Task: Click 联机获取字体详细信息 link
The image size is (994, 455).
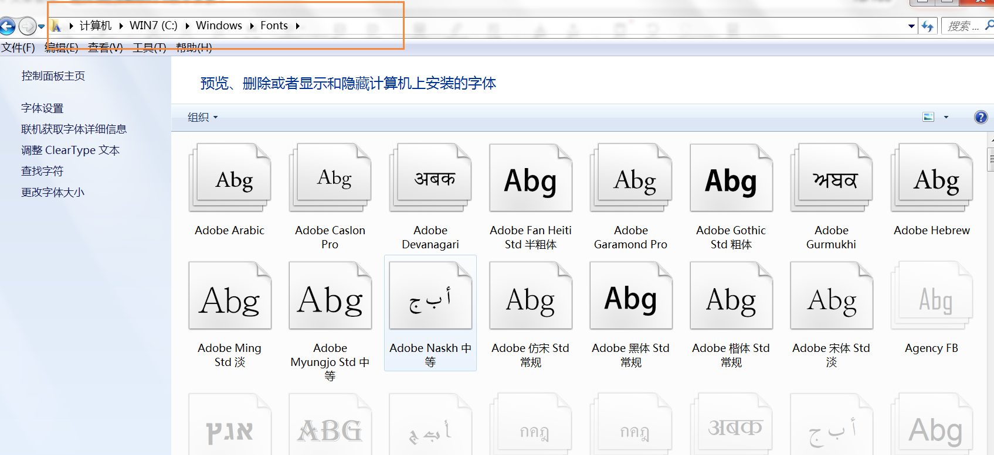Action: [74, 129]
